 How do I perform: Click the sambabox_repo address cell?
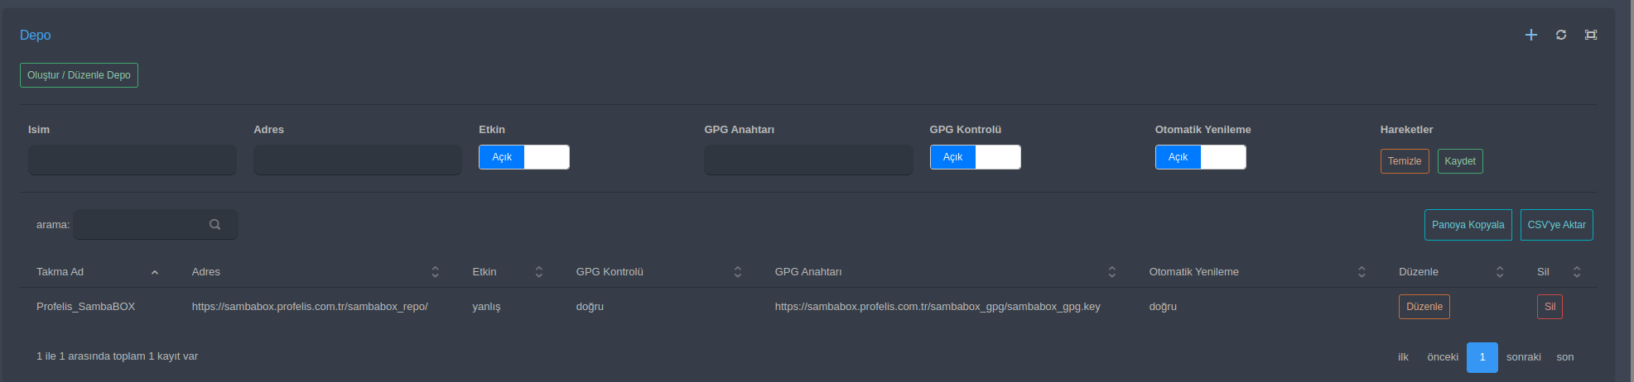click(310, 307)
